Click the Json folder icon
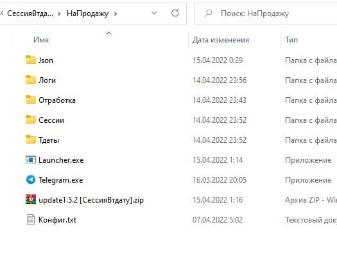The height and width of the screenshot is (256, 337). [31, 60]
